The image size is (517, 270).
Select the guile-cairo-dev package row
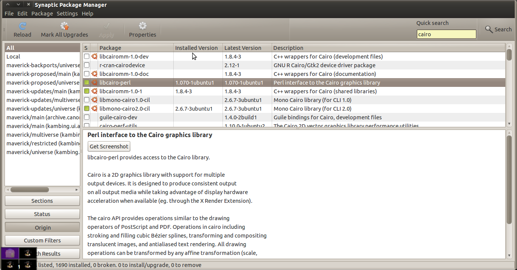[x=294, y=117]
